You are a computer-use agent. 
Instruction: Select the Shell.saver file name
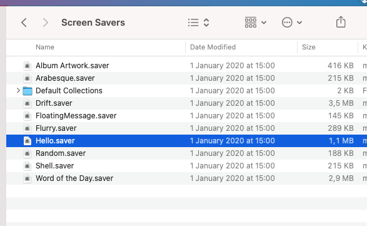click(55, 166)
